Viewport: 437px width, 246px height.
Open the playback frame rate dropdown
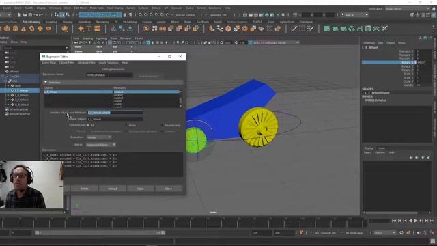(385, 232)
